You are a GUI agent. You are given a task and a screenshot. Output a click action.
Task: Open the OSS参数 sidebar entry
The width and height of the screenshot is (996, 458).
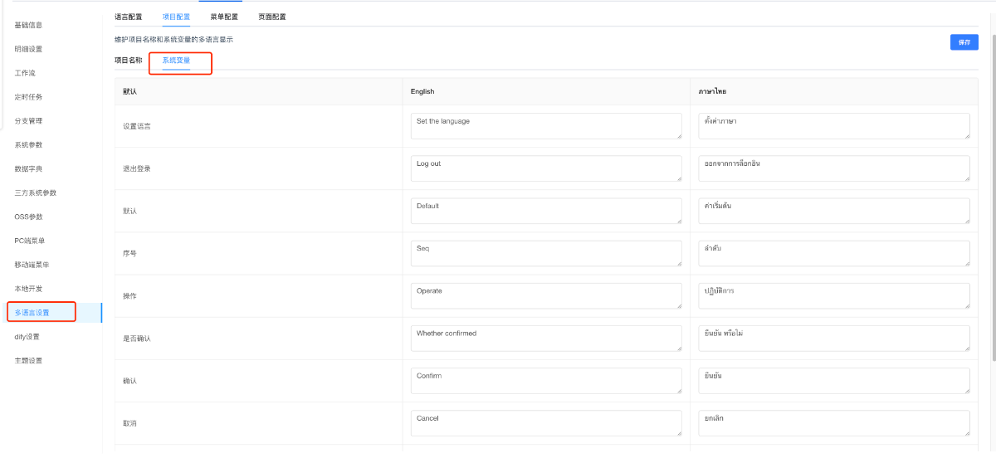tap(28, 217)
